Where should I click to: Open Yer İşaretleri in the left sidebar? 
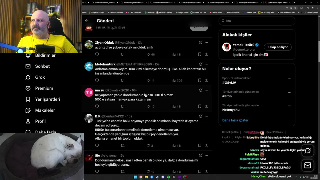43,99
